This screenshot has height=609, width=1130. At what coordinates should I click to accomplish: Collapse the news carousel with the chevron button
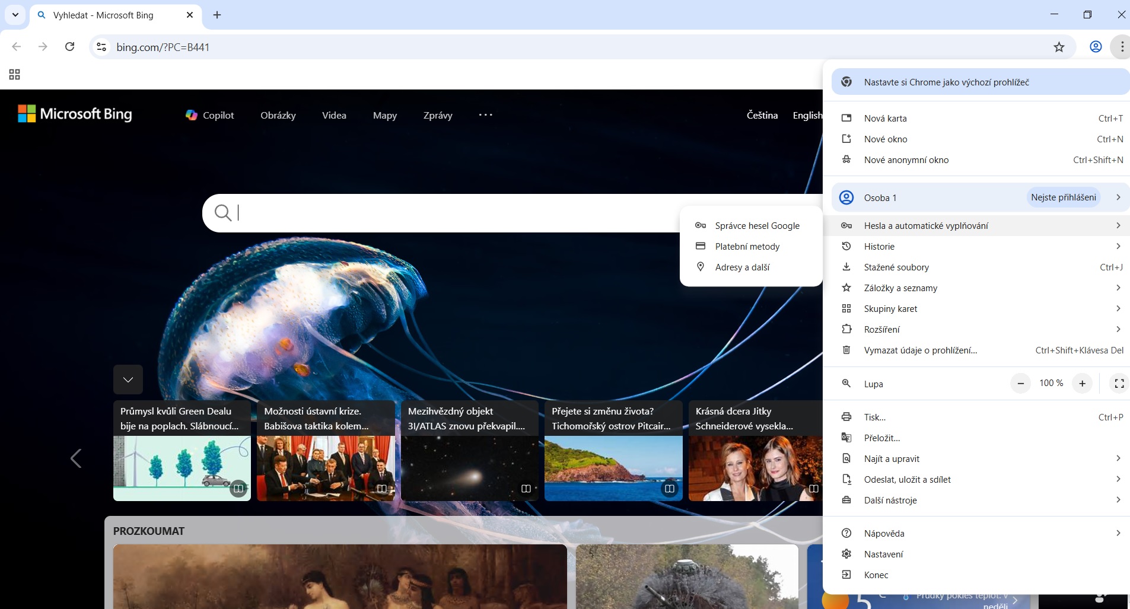(128, 380)
